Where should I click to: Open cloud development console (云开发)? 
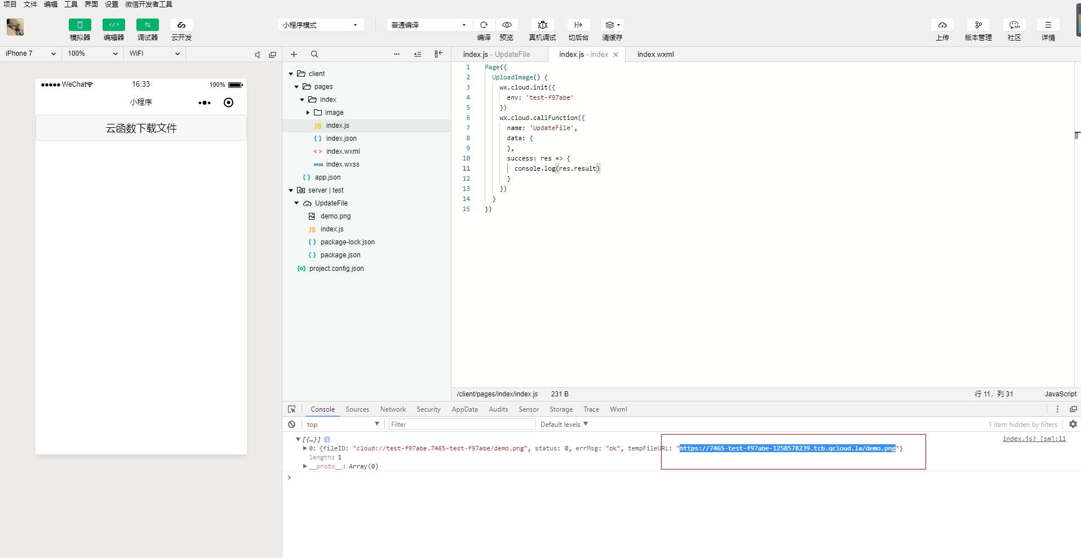[x=181, y=25]
